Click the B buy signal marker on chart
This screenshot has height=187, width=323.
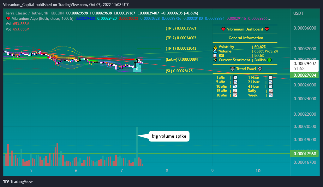click(x=137, y=68)
